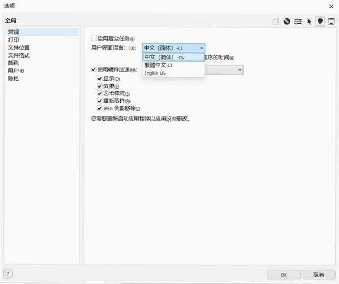Select 隐私 in the category list
Viewport: 339px width, 284px height.
[x=42, y=78]
